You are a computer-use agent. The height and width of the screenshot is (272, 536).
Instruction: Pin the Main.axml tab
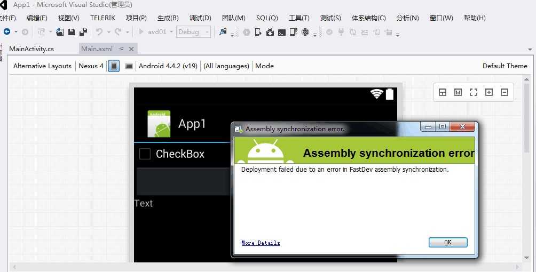click(x=121, y=49)
